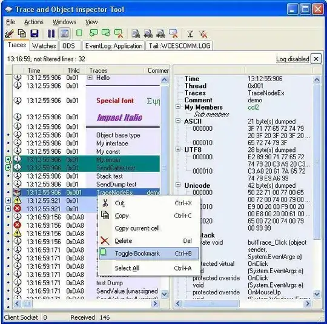This screenshot has width=327, height=324.
Task: Click the X button beside Log disabled
Action: coord(316,59)
